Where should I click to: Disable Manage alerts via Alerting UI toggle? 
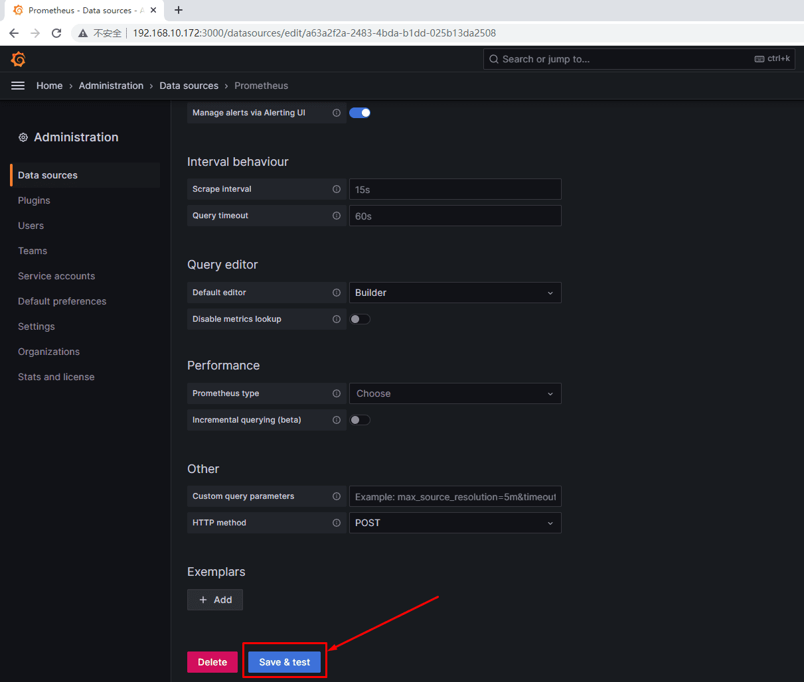click(360, 113)
